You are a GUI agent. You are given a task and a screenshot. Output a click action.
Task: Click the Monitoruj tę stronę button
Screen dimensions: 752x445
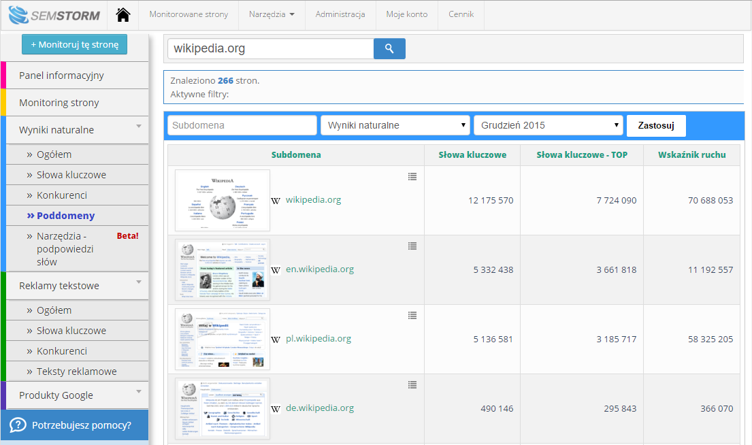tap(74, 44)
